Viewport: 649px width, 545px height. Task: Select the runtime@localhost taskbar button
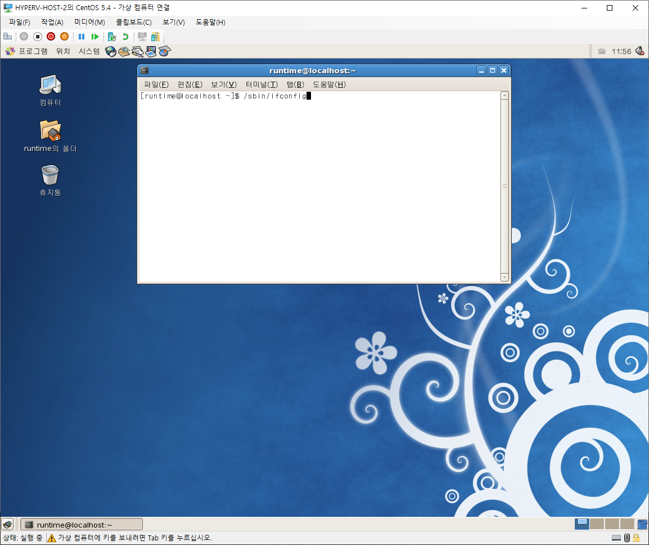(x=81, y=524)
